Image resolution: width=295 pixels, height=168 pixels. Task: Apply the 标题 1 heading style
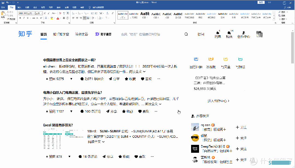[x=145, y=15]
